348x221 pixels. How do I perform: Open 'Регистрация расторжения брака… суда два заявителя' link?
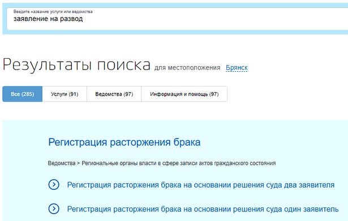(x=201, y=185)
